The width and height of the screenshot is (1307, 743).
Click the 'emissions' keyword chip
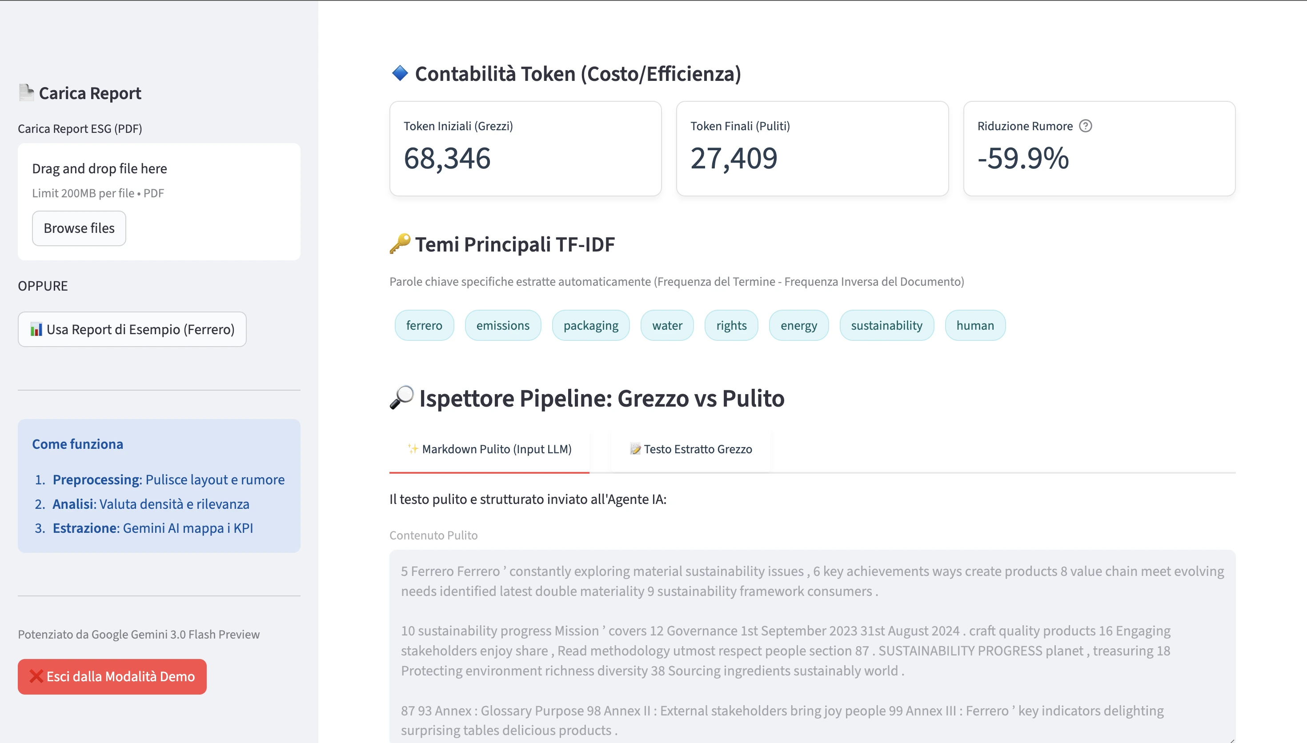[x=503, y=326]
